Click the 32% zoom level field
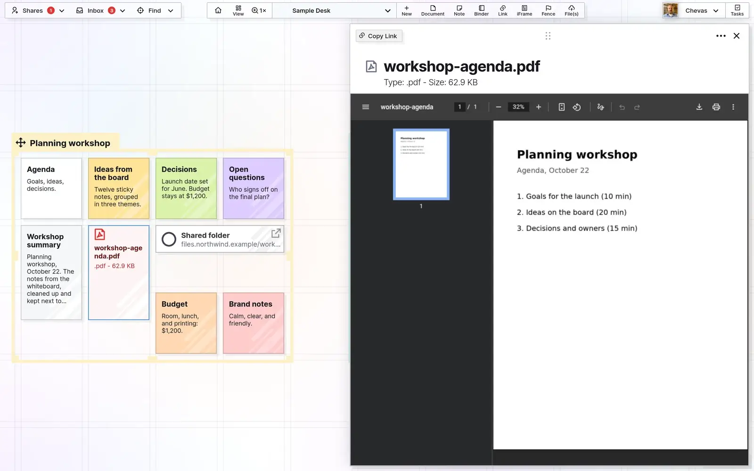The image size is (754, 471). (518, 107)
